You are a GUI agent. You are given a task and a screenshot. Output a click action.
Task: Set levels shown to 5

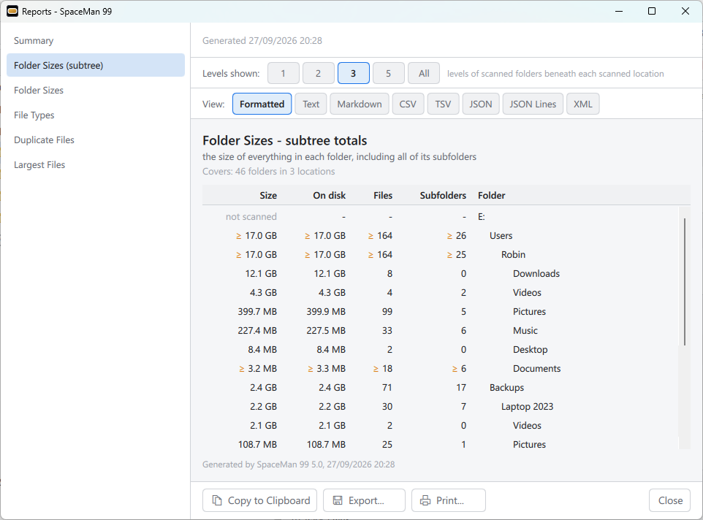coord(388,73)
